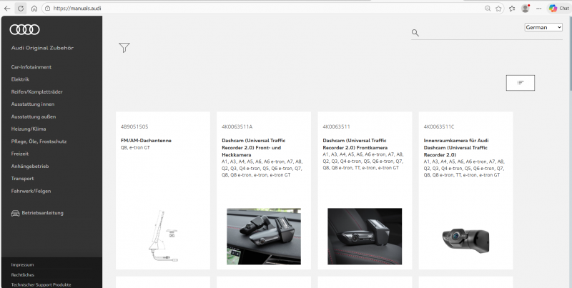This screenshot has width=572, height=288.
Task: Click part number 4K0063511C
Action: (x=439, y=127)
